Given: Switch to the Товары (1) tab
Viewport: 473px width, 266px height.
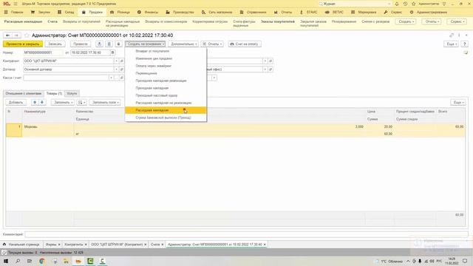Looking at the screenshot, I should pyautogui.click(x=54, y=94).
